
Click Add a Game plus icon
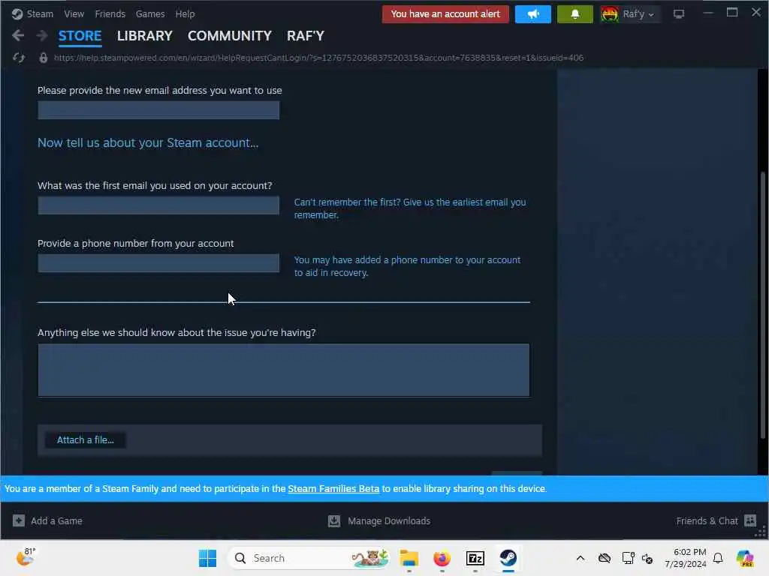pos(19,520)
